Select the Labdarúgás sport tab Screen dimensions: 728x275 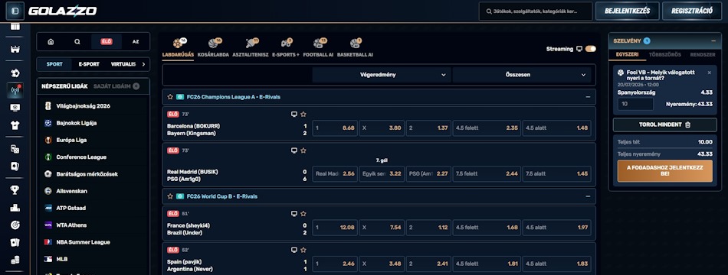click(177, 48)
